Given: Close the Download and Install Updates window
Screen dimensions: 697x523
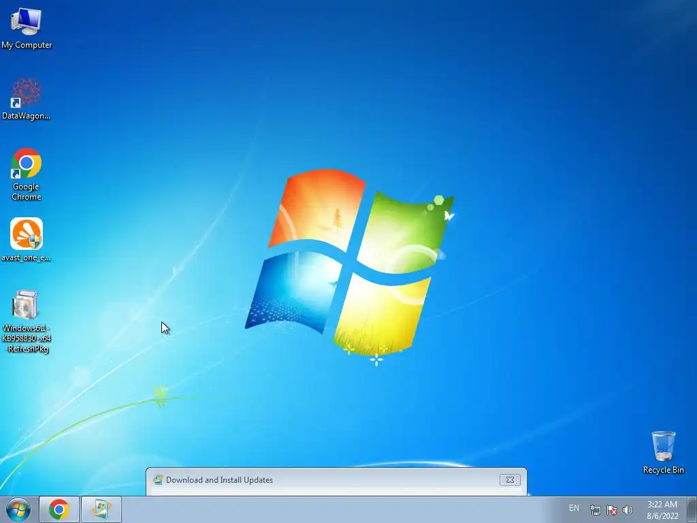Looking at the screenshot, I should (510, 480).
